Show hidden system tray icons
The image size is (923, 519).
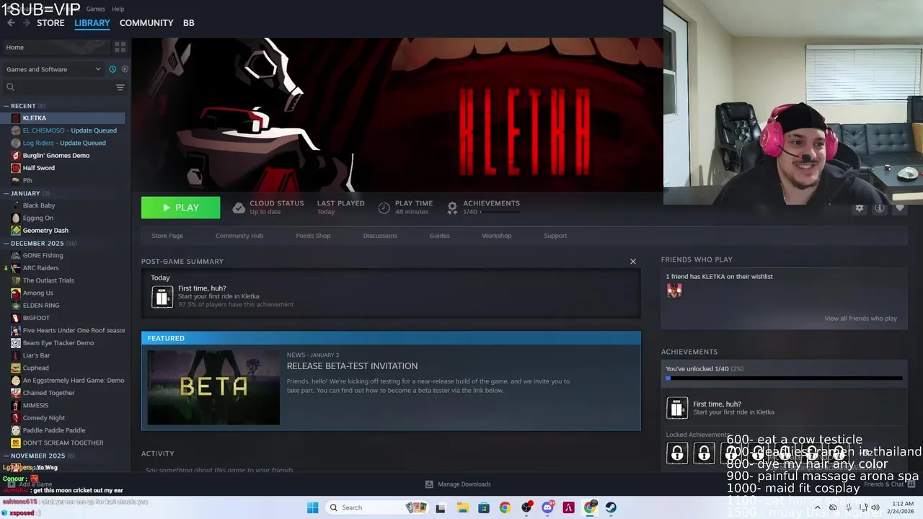click(817, 507)
